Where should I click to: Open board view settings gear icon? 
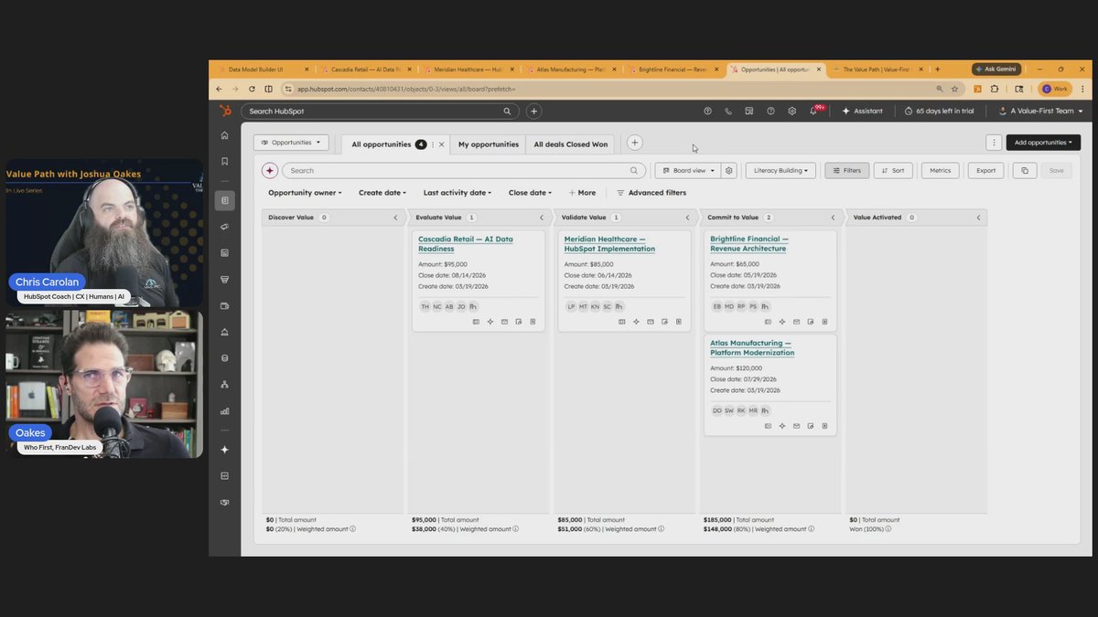click(729, 170)
